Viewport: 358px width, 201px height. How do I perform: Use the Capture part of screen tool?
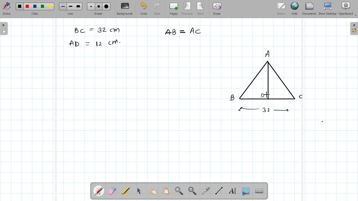click(246, 191)
